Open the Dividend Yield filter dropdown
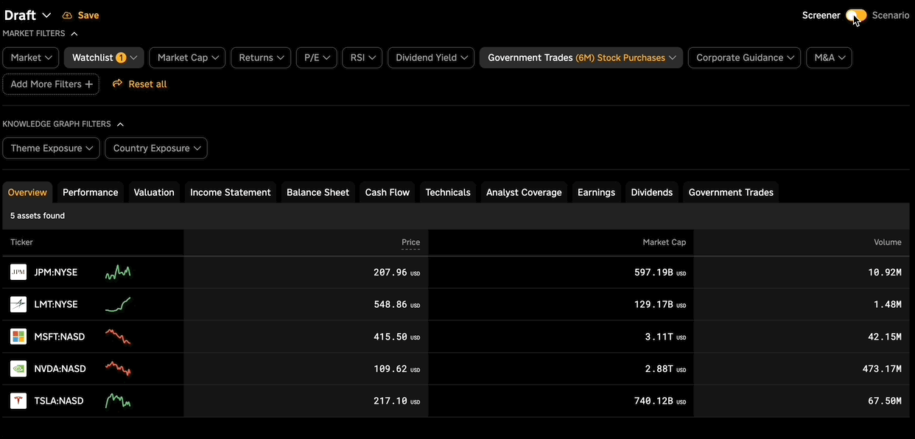The image size is (915, 439). (x=431, y=57)
